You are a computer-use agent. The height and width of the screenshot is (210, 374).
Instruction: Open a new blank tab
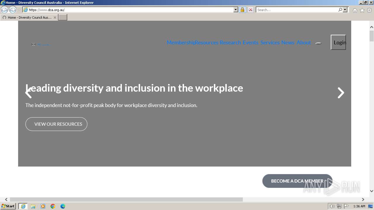63,17
